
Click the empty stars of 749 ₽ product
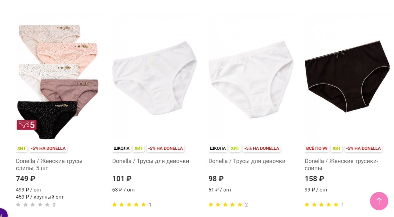pos(33,205)
